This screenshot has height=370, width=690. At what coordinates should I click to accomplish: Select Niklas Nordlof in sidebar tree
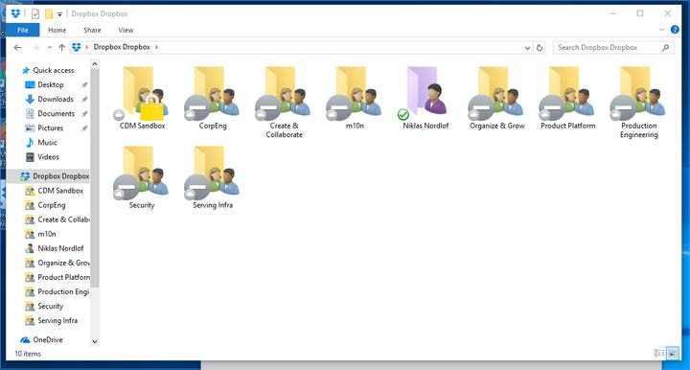tap(60, 248)
